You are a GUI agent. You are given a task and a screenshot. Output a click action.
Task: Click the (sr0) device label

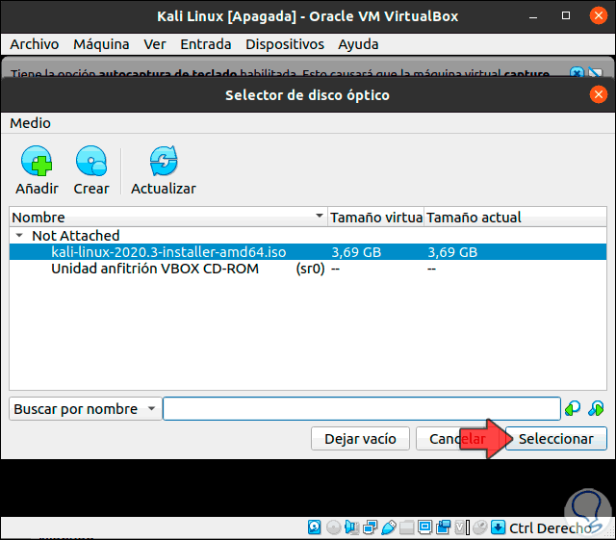tap(310, 269)
